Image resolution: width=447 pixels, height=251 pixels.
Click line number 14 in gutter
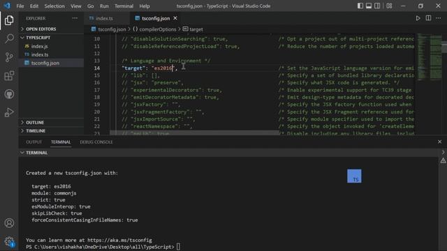97,68
